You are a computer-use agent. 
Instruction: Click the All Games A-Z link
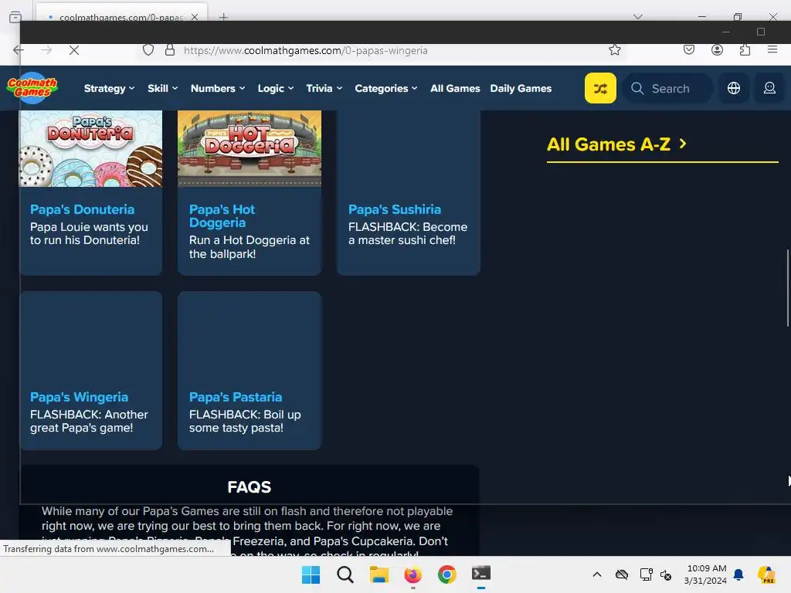pos(616,144)
